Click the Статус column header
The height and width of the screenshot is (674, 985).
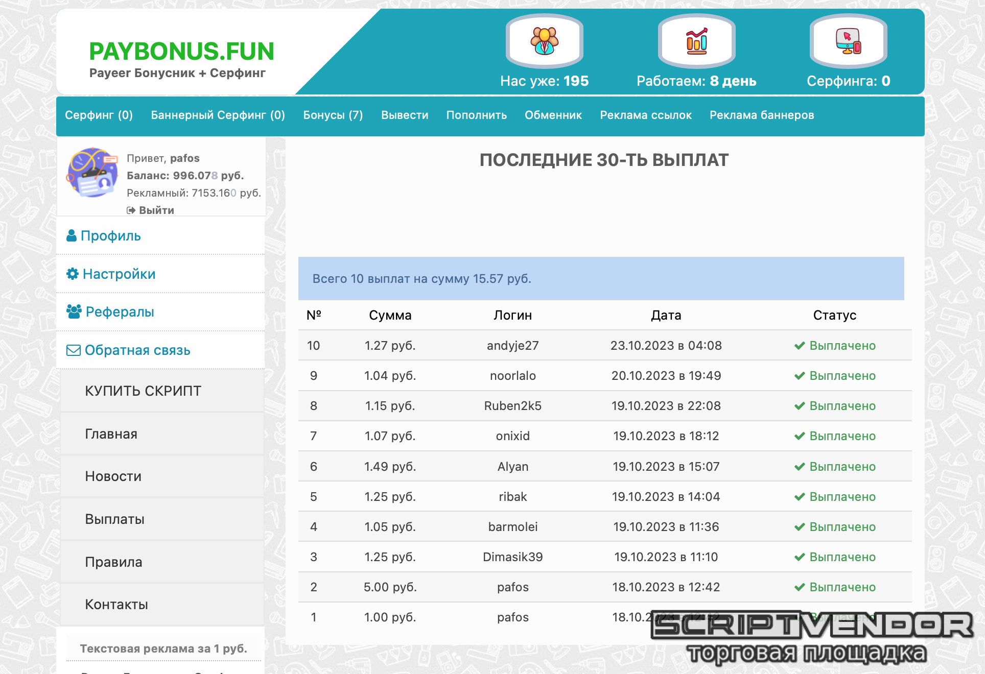point(835,316)
